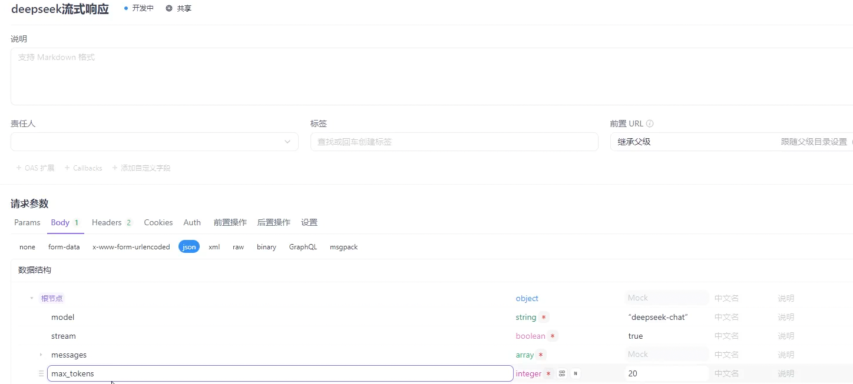Viewport: 853px width, 384px height.
Task: Switch to the Cookies tab
Action: click(x=158, y=222)
